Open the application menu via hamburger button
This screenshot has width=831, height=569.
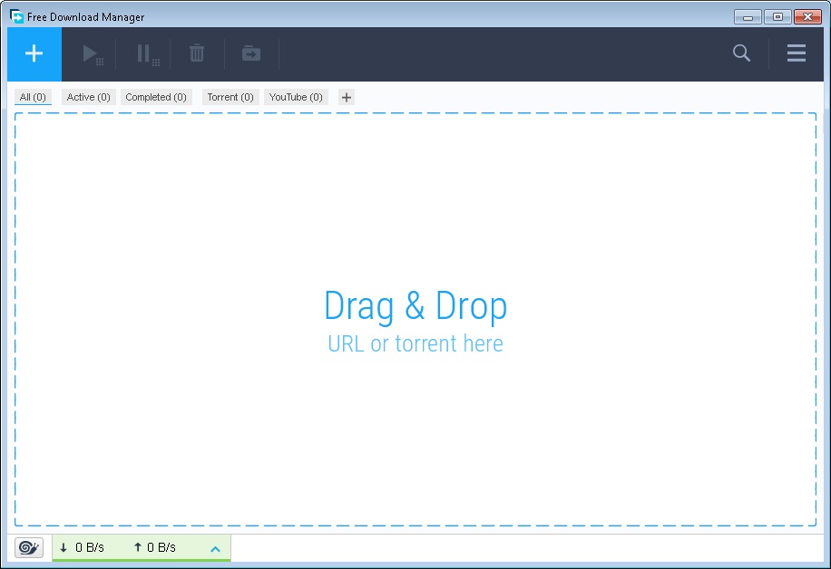click(796, 53)
